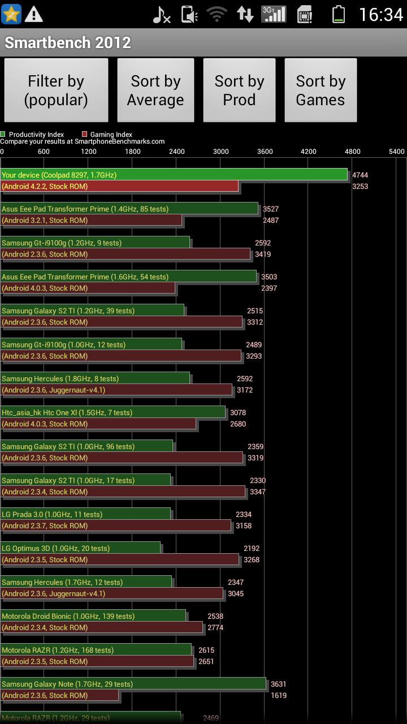Tap Htc One Xl 1.5GHz 7 tests bar
The image size is (407, 724).
click(x=113, y=412)
